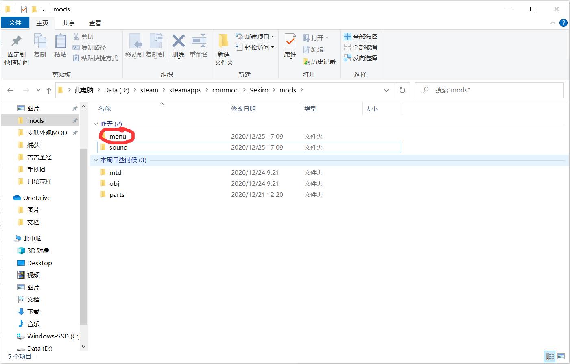Unpin the mods folder from Quick Access

point(75,121)
